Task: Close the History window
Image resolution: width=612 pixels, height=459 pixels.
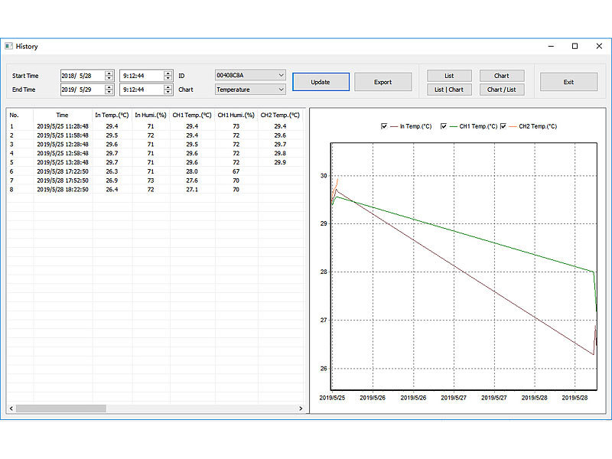Action: (x=599, y=46)
